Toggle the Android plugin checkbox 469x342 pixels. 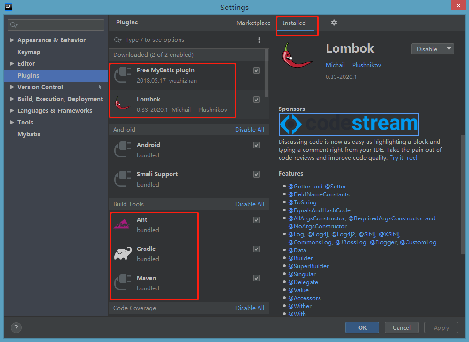[x=256, y=145]
